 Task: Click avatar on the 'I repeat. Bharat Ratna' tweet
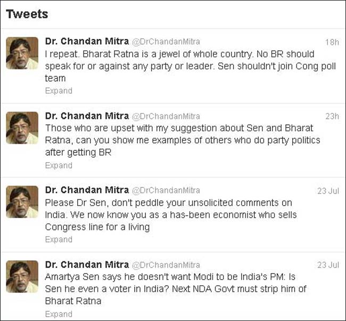click(x=22, y=53)
